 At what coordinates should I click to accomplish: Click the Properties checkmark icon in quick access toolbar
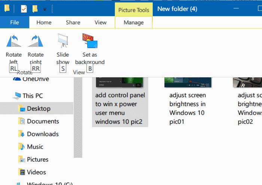click(x=24, y=9)
